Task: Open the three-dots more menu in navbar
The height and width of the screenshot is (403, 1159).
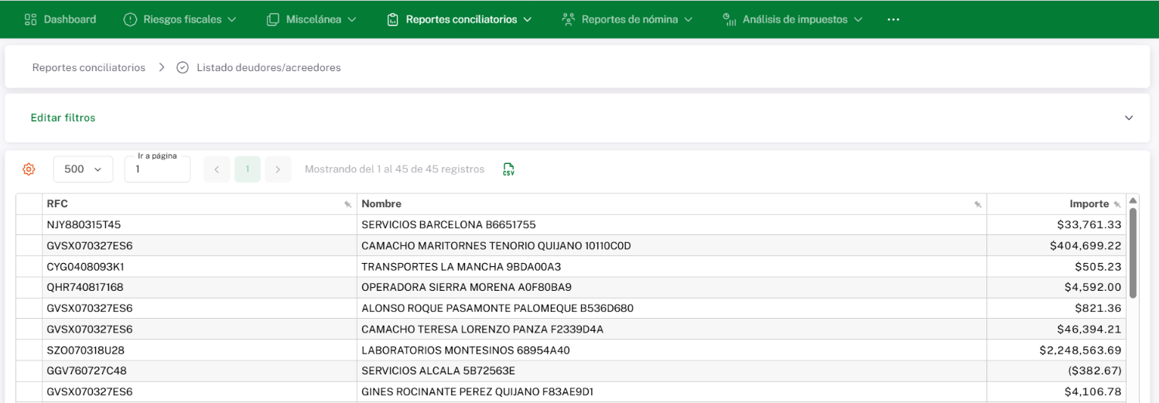Action: (894, 19)
